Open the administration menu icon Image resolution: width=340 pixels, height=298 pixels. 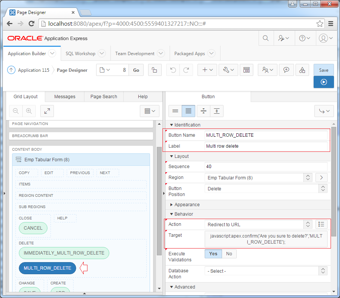tap(283, 38)
